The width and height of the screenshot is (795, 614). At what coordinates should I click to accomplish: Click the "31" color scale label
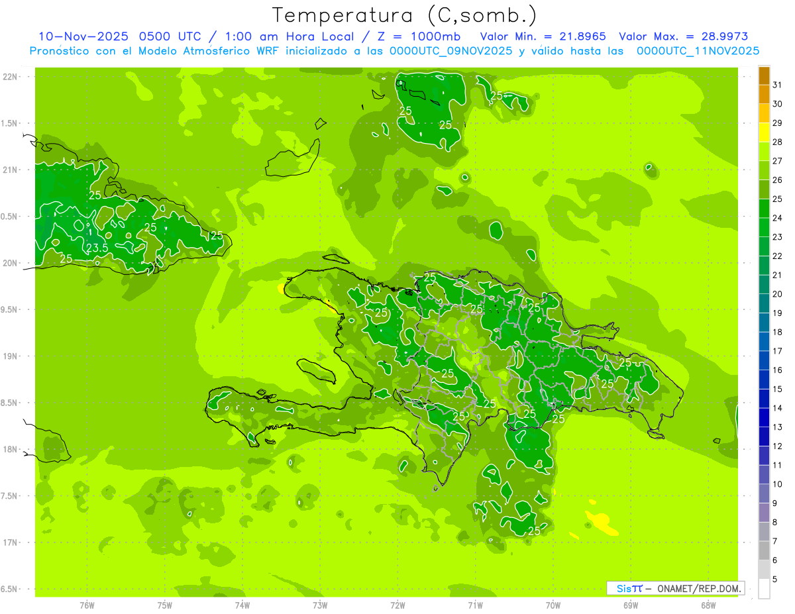pyautogui.click(x=778, y=85)
